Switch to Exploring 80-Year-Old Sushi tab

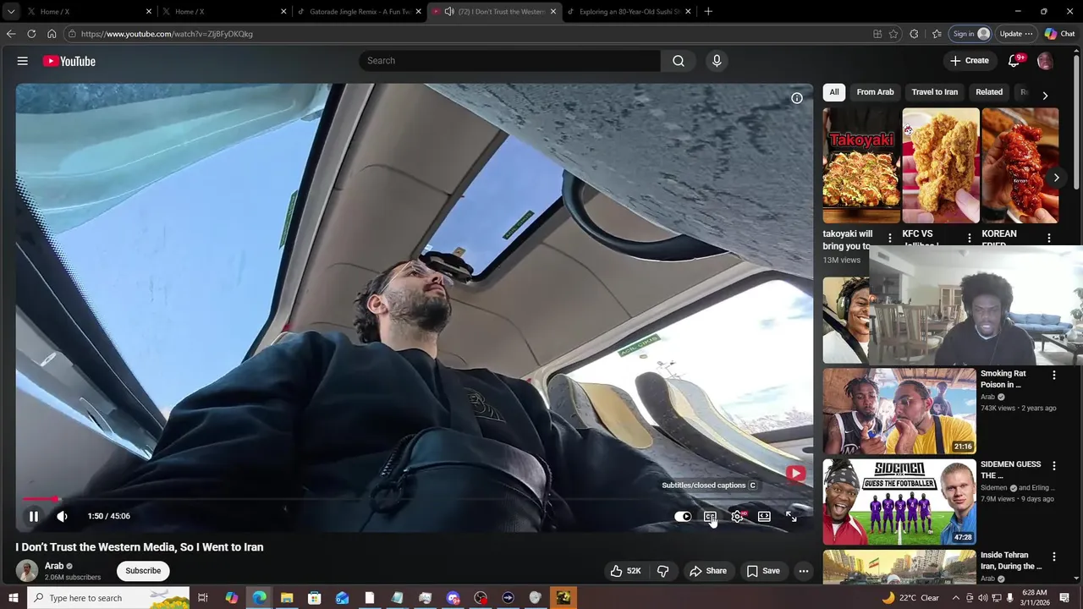pos(629,12)
